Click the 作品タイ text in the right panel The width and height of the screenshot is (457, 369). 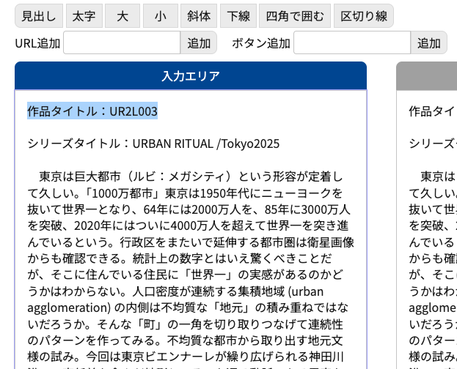(432, 111)
